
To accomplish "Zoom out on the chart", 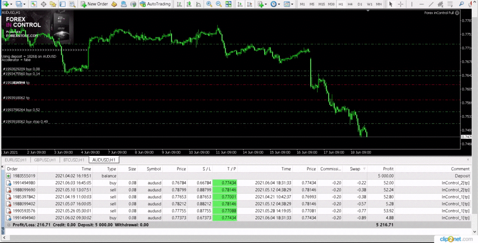I will coord(219,4).
